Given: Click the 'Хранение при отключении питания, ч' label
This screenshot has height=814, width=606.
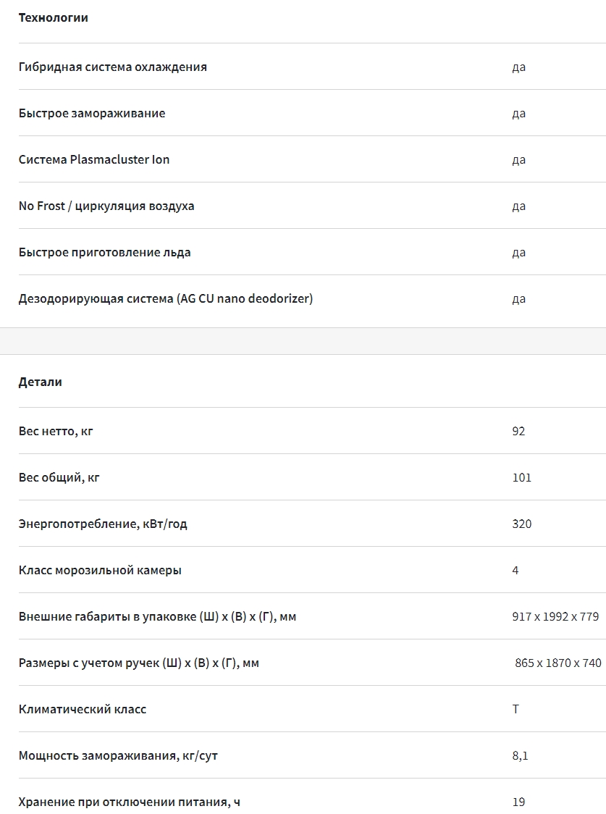Looking at the screenshot, I should (x=129, y=802).
